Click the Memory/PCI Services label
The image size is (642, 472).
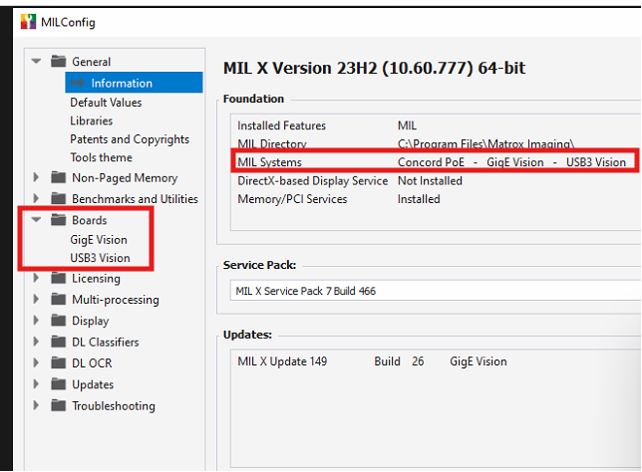pos(292,199)
